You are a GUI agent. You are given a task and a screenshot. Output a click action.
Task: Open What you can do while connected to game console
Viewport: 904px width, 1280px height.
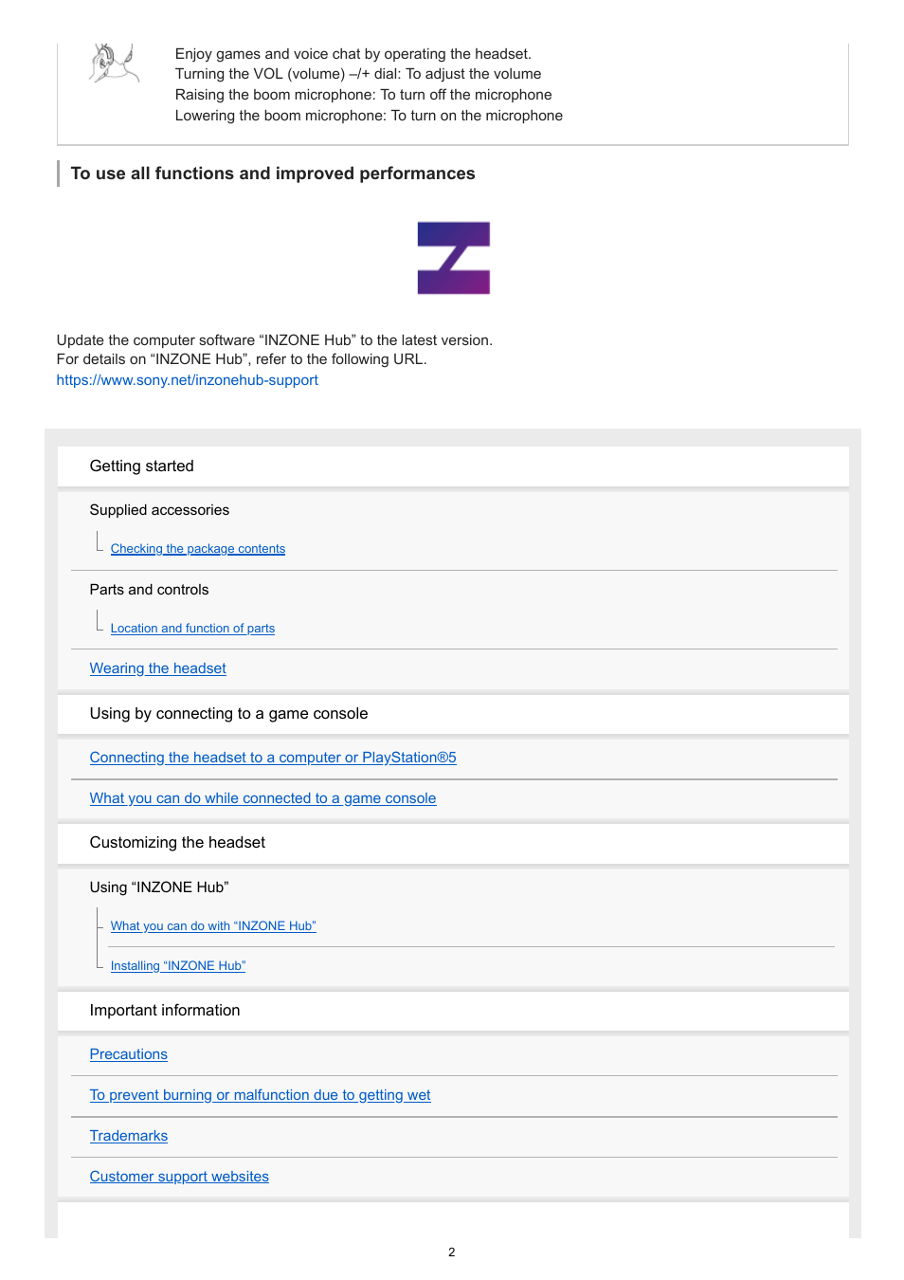click(x=262, y=798)
